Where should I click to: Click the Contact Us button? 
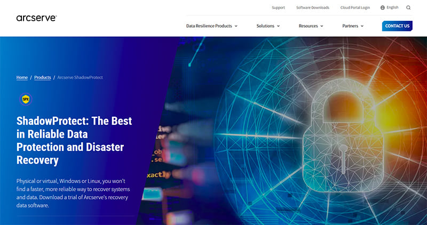(x=397, y=26)
